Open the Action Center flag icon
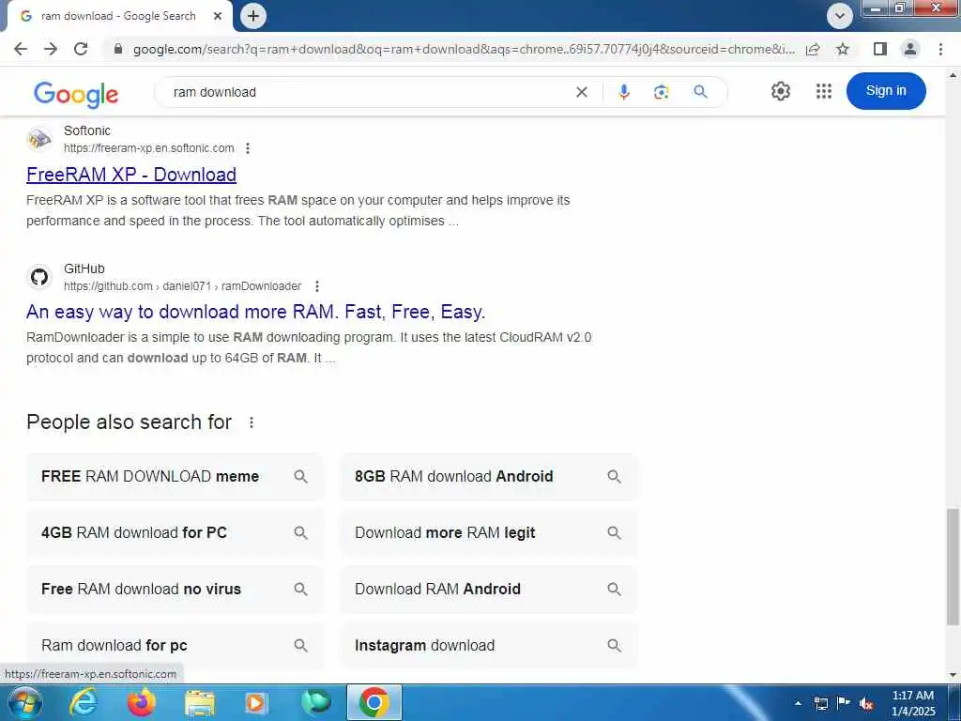961x721 pixels. point(844,702)
